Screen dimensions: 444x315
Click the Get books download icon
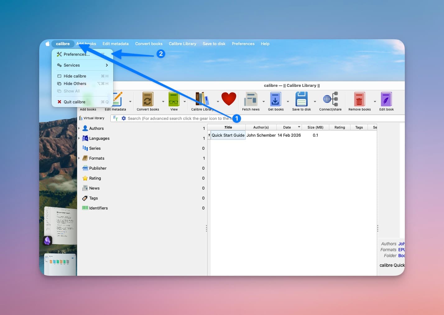pyautogui.click(x=275, y=100)
